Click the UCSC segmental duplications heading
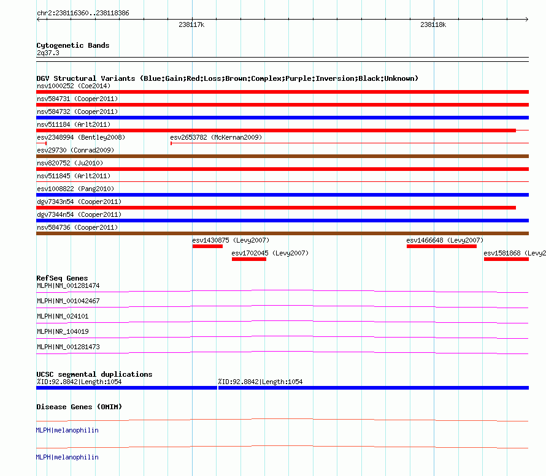 pos(94,374)
